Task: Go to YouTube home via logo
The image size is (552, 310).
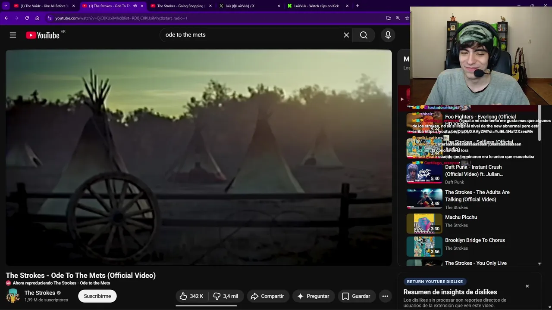Action: tap(43, 35)
